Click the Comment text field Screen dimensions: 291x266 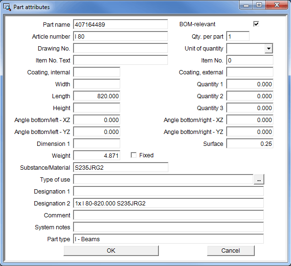pyautogui.click(x=168, y=215)
